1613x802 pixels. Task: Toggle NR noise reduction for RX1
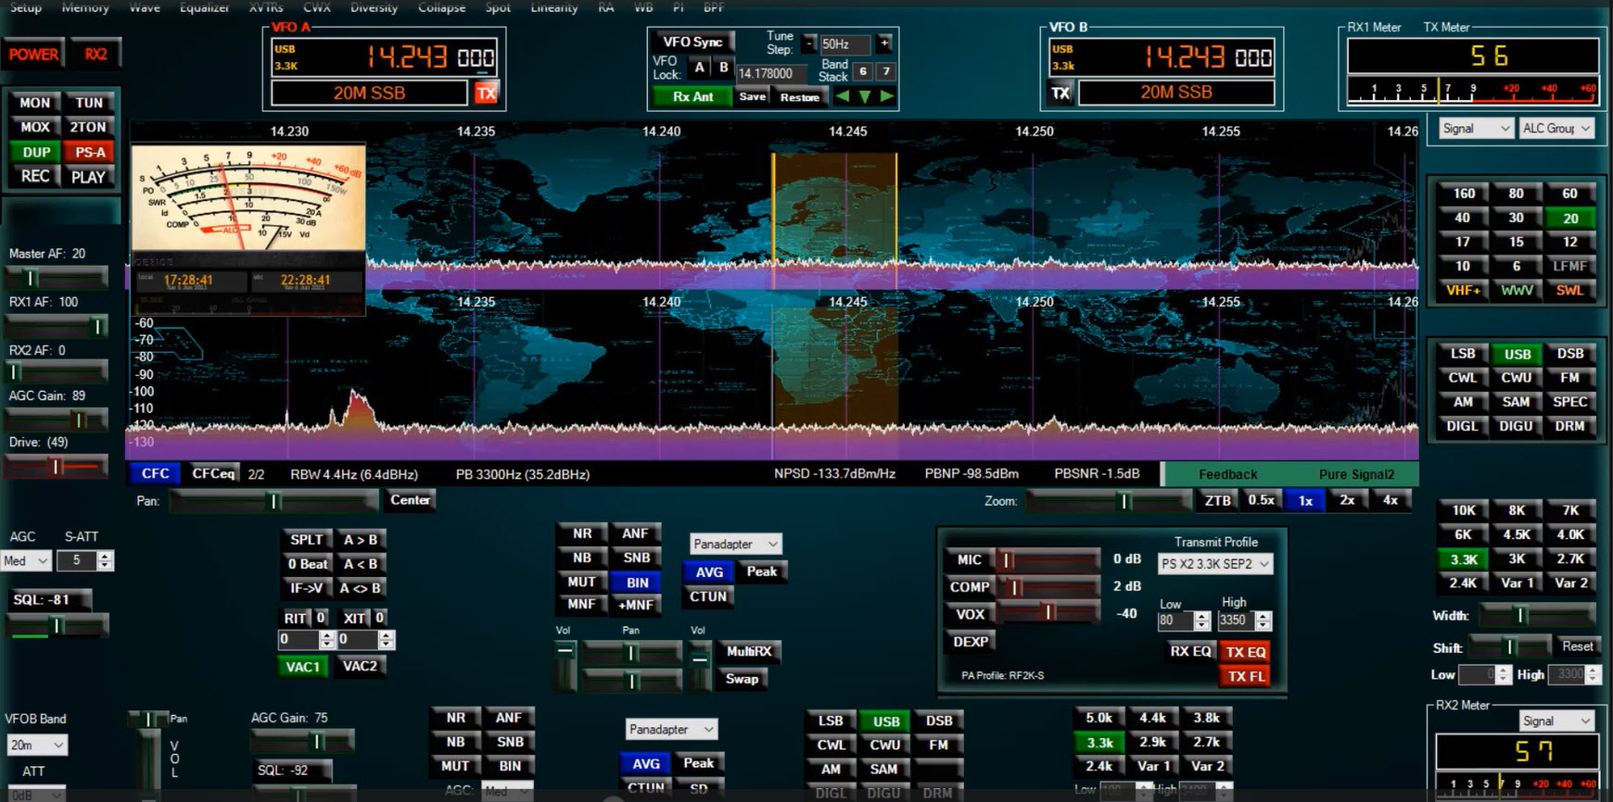[582, 533]
